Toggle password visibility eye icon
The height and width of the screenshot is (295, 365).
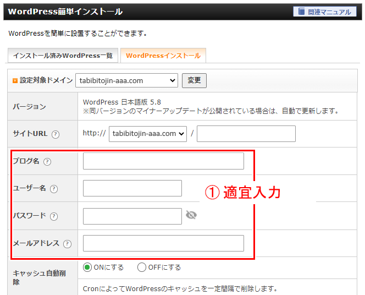click(x=191, y=215)
